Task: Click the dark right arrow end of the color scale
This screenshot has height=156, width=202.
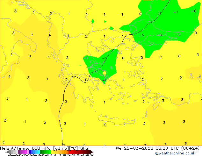Action: (x=91, y=152)
